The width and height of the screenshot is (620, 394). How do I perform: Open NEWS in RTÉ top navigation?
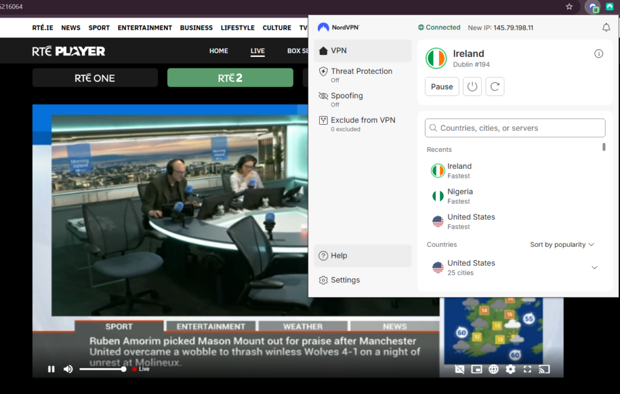tap(71, 28)
